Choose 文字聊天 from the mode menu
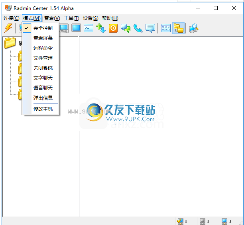Image resolution: width=244 pixels, height=225 pixels. click(40, 78)
